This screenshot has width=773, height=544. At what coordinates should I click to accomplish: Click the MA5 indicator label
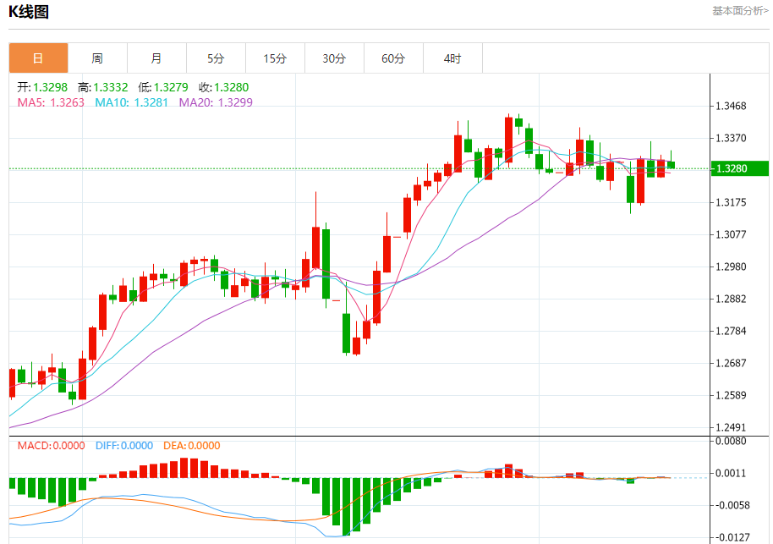[x=51, y=102]
